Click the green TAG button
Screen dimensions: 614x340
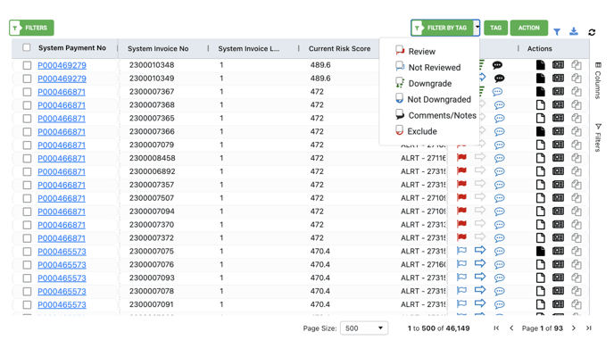(495, 28)
